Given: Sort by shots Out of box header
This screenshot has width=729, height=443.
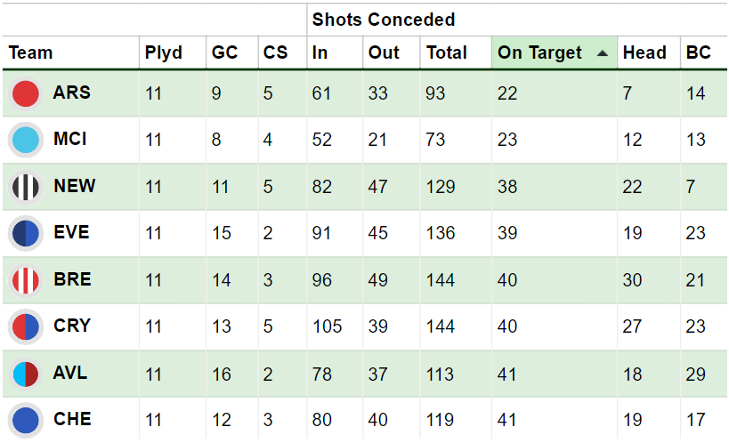Looking at the screenshot, I should [x=384, y=52].
